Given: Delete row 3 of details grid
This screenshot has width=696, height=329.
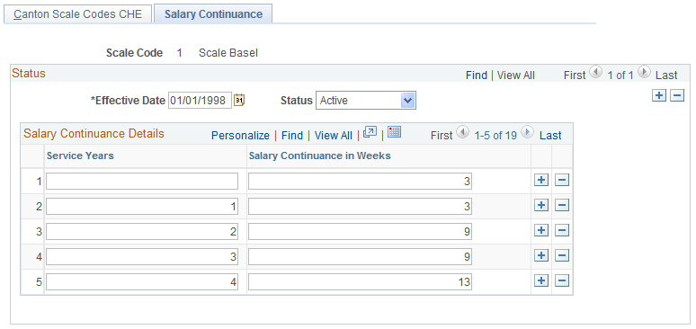Looking at the screenshot, I should point(562,231).
